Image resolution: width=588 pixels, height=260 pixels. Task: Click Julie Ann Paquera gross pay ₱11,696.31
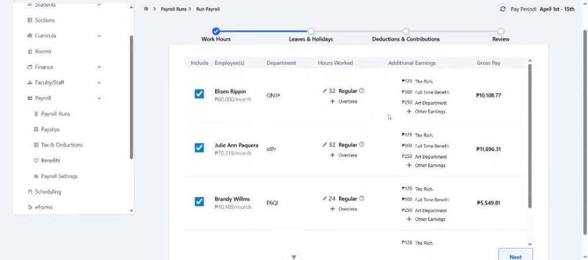click(488, 149)
